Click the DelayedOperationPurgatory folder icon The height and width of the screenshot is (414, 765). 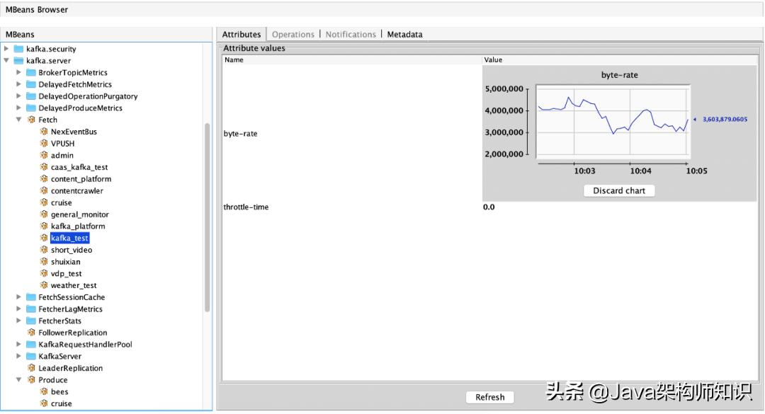[x=30, y=96]
